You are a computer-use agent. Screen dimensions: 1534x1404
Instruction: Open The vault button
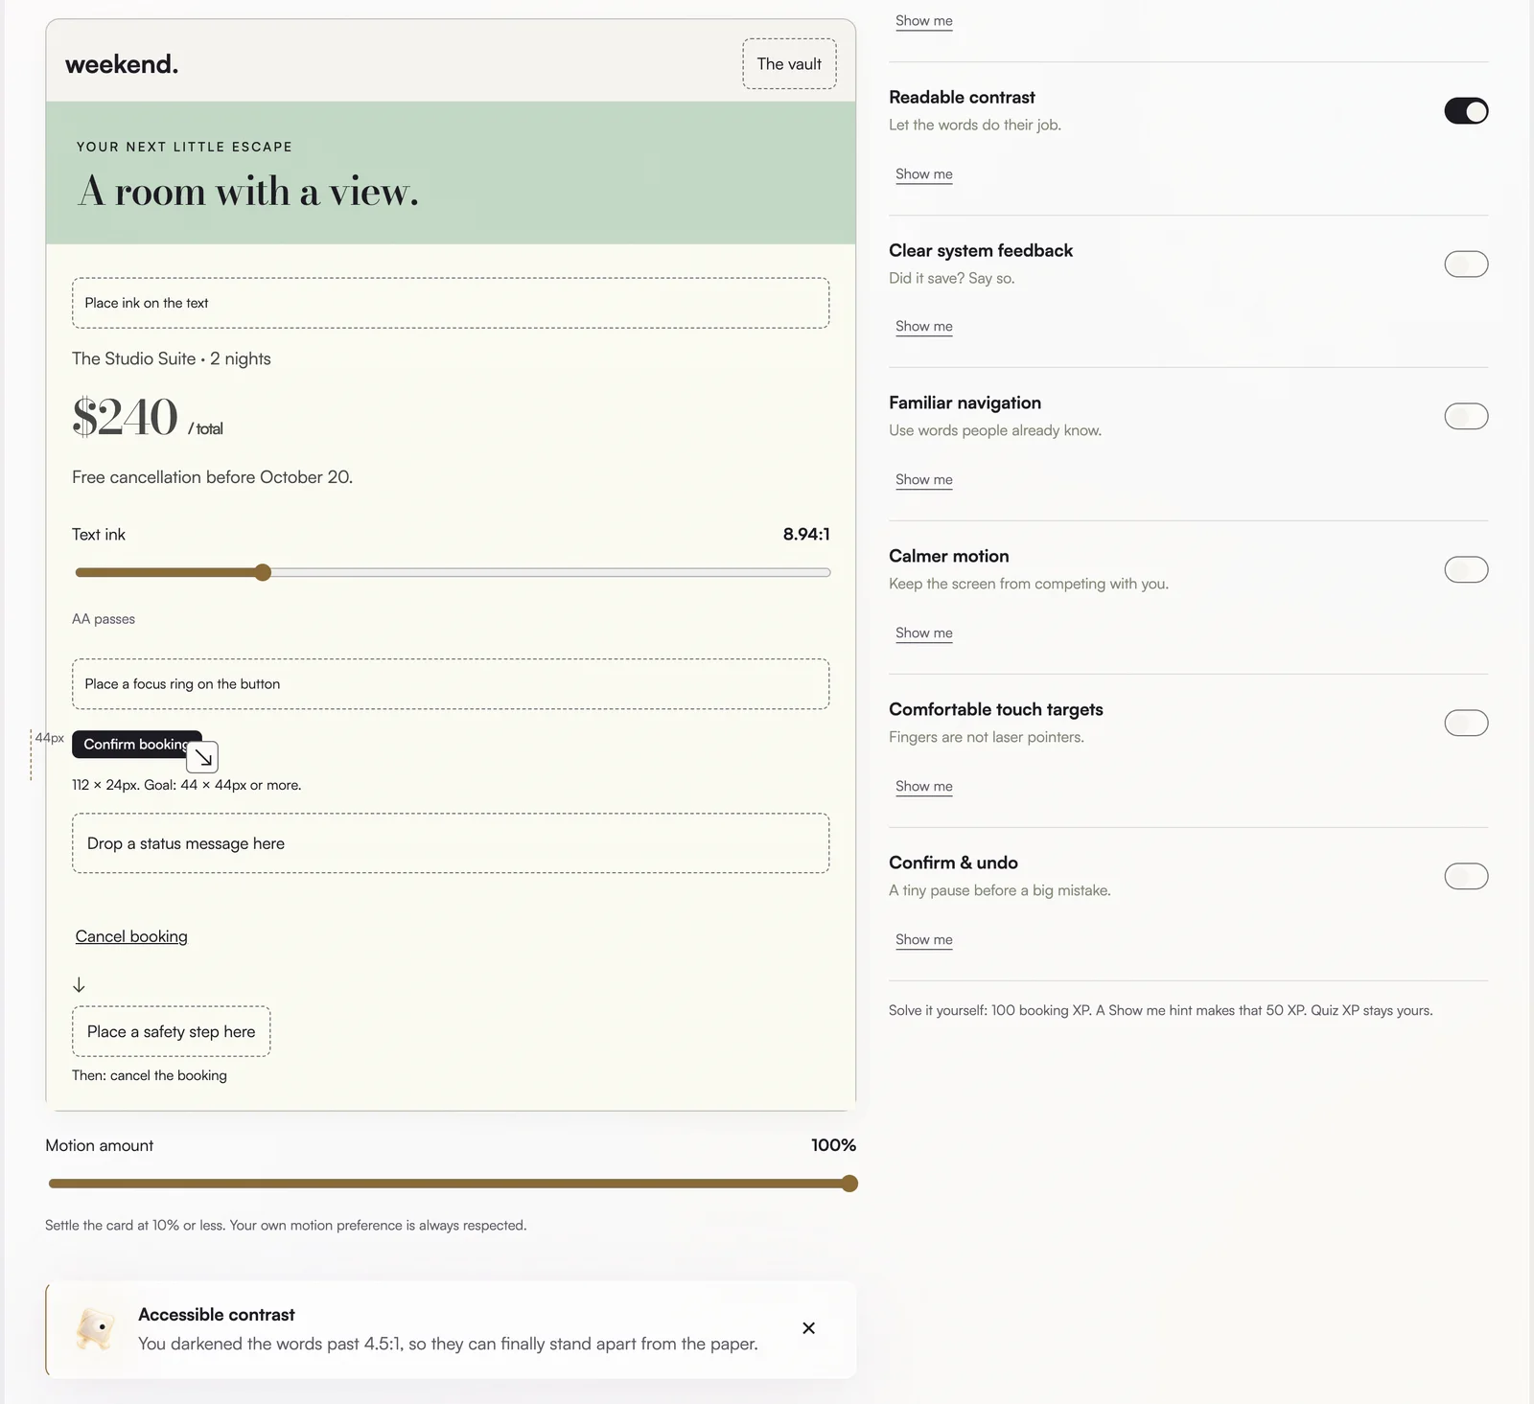tap(789, 64)
